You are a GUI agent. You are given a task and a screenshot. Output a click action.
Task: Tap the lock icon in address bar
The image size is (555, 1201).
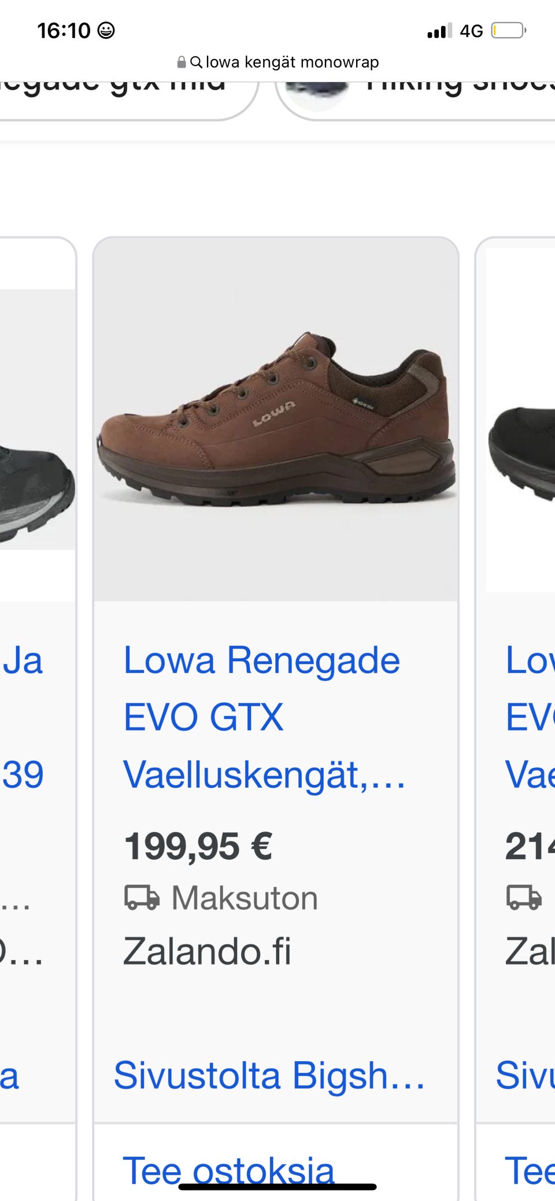[182, 62]
